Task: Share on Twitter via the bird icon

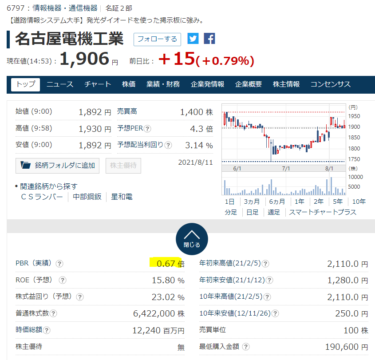Action: tap(193, 39)
